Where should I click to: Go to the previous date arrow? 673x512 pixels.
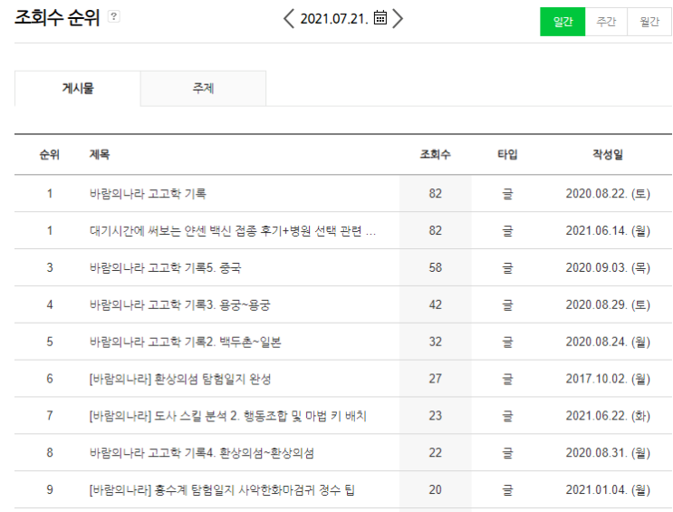(x=289, y=19)
